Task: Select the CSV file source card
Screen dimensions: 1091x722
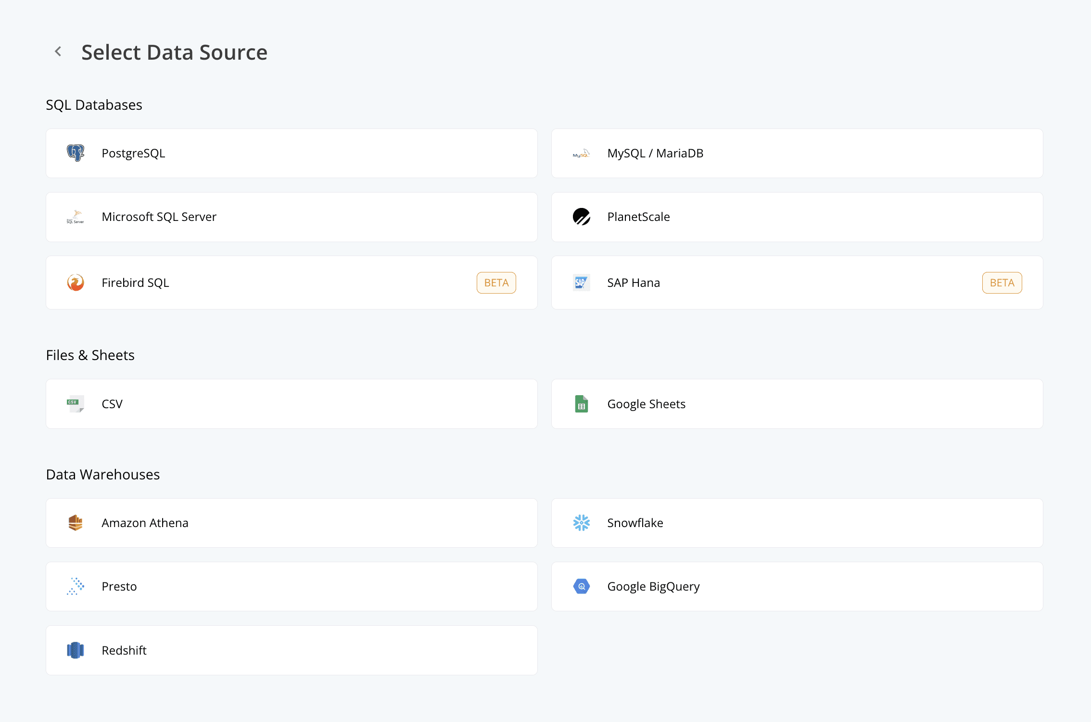Action: point(291,404)
